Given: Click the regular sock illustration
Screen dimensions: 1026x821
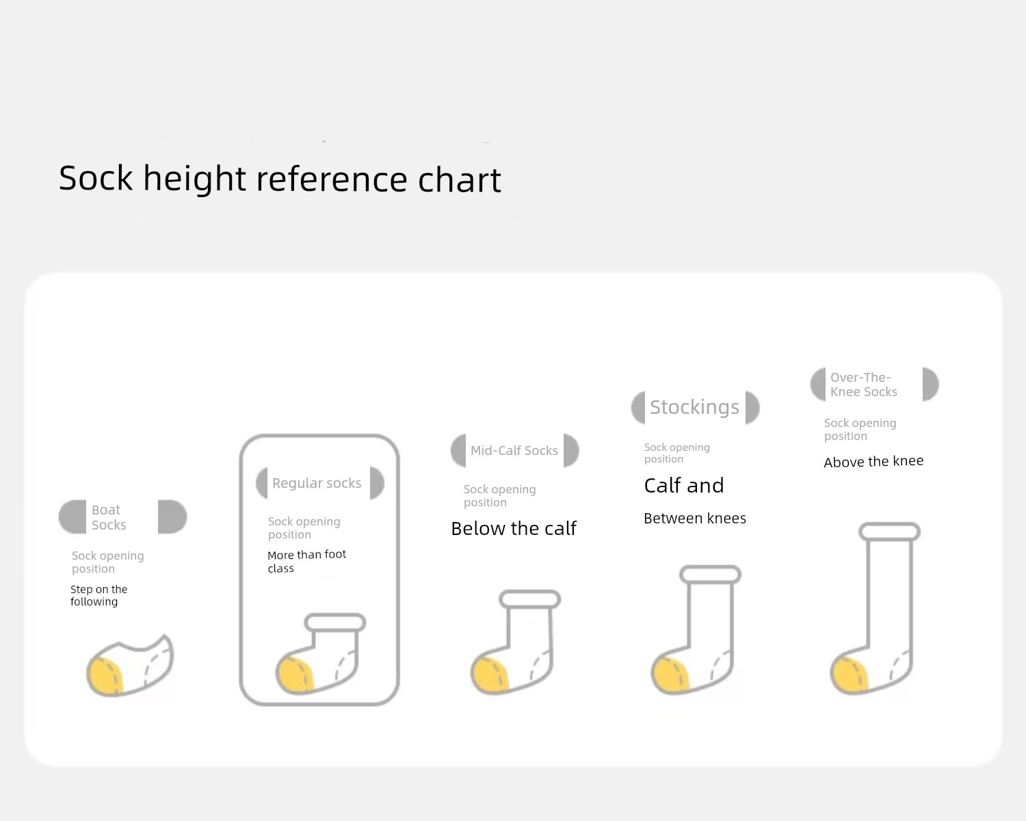Looking at the screenshot, I should [321, 654].
